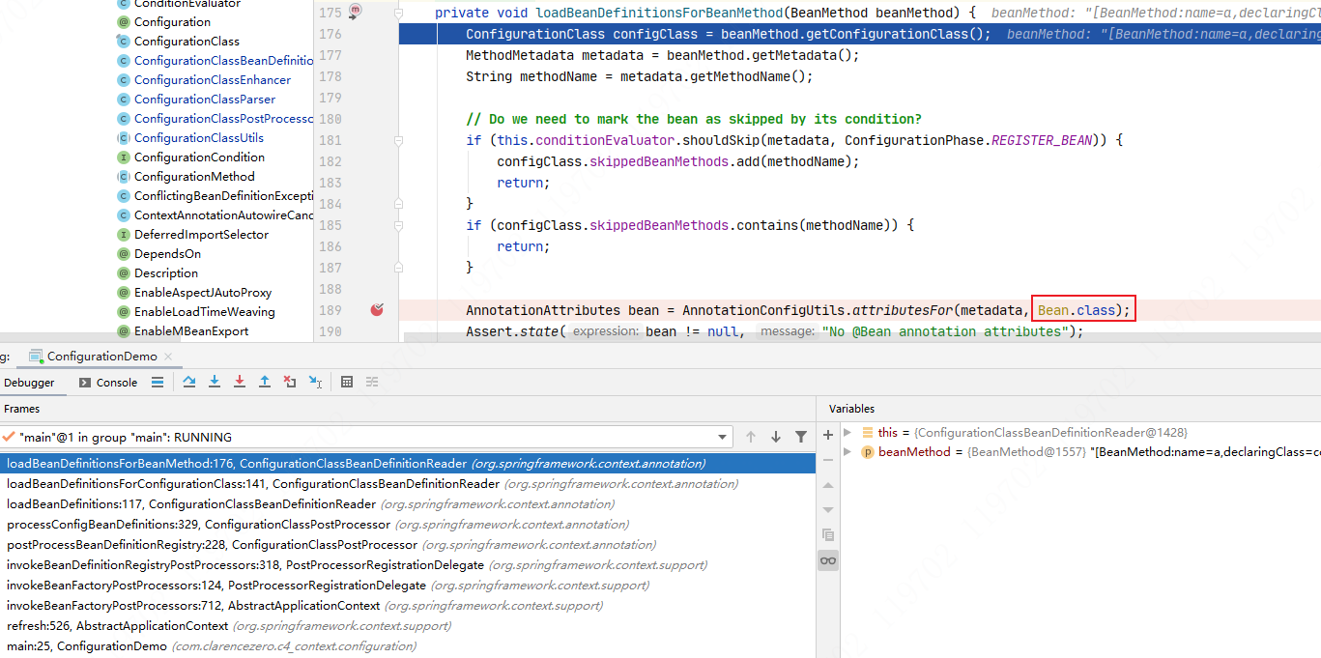Screen dimensions: 1321x658
Task: Open ConfigurationMethod in the tree
Action: [194, 177]
